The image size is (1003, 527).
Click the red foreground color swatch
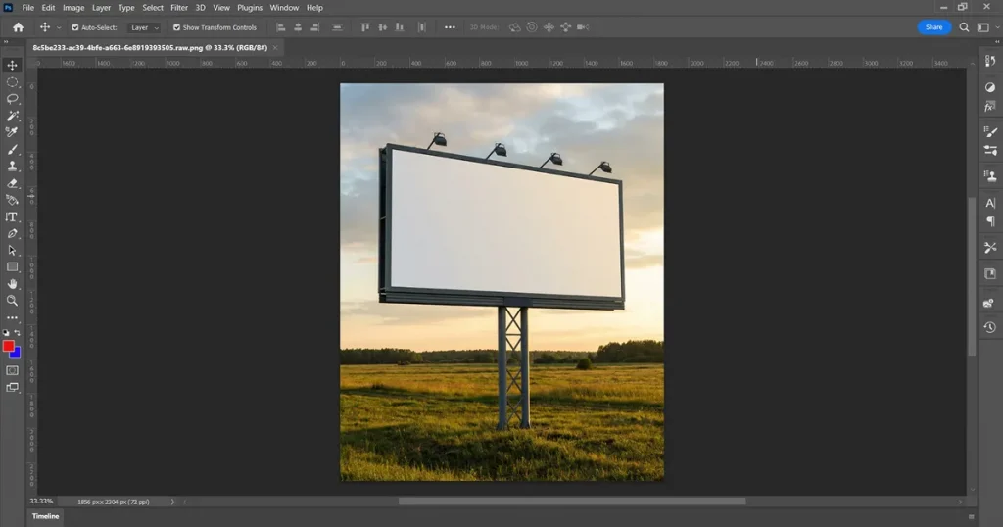[x=8, y=346]
